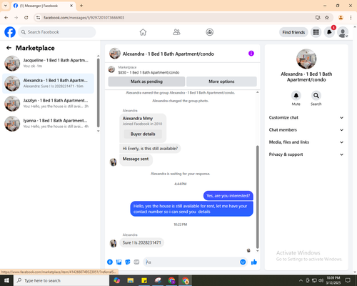Expand Chat members section
This screenshot has height=286, width=357.
(x=306, y=130)
